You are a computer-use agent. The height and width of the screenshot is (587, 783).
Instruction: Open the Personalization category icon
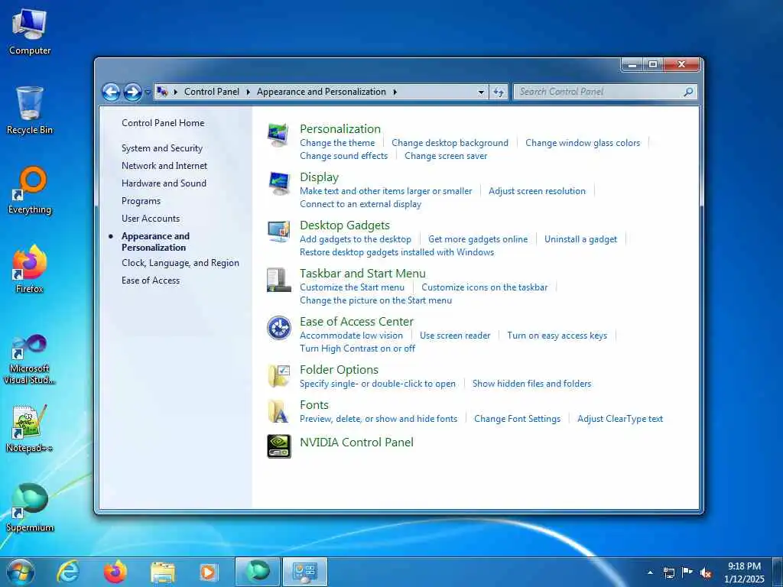[278, 135]
